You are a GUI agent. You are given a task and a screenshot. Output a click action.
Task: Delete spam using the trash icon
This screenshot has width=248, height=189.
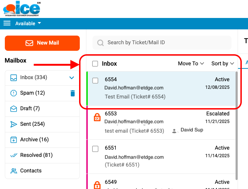[x=72, y=93]
